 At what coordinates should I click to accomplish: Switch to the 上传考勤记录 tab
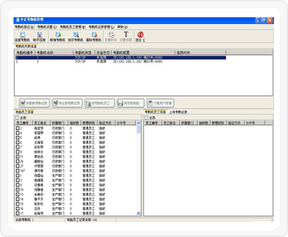pos(178,112)
